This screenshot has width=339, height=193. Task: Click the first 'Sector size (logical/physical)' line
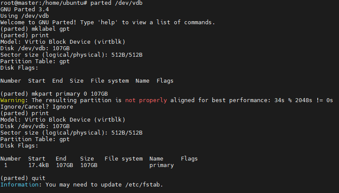coord(72,55)
